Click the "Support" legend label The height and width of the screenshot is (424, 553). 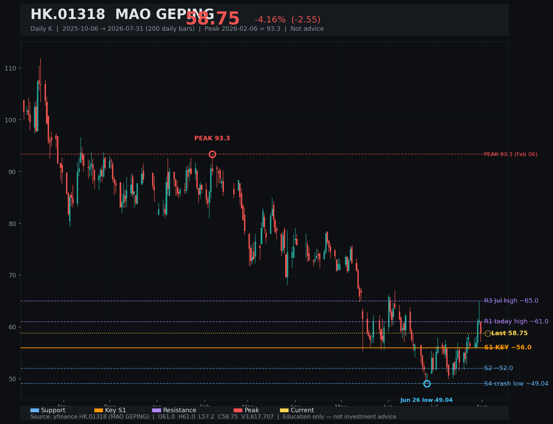pyautogui.click(x=53, y=411)
